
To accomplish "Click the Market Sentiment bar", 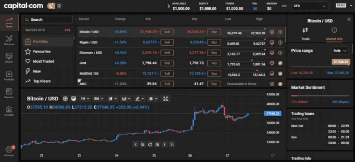I will pyautogui.click(x=320, y=96).
